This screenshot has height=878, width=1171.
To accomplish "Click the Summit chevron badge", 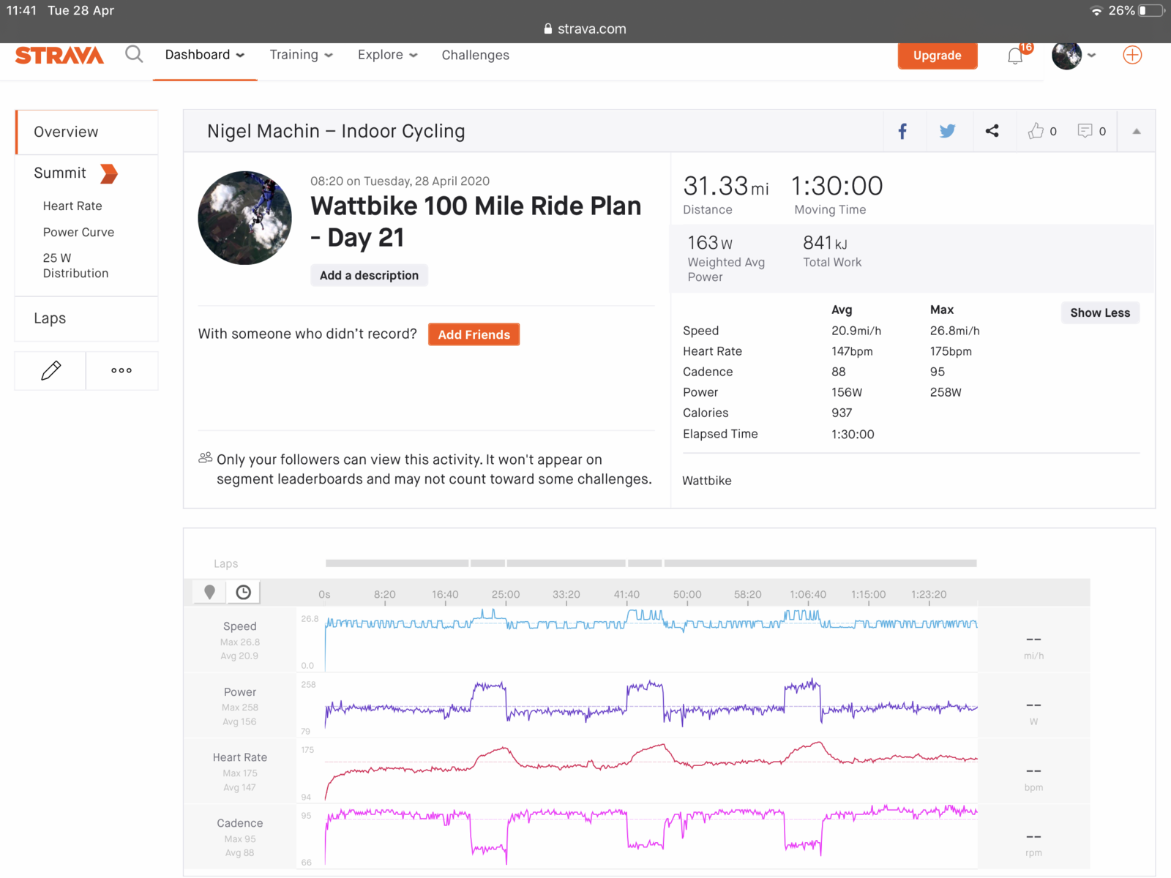I will [109, 173].
